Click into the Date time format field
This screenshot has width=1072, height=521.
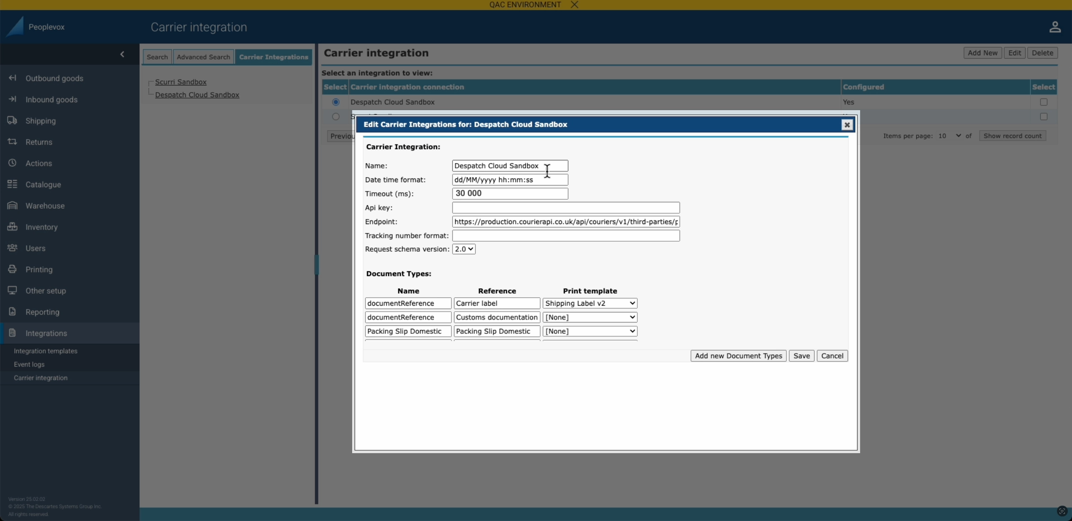coord(510,180)
